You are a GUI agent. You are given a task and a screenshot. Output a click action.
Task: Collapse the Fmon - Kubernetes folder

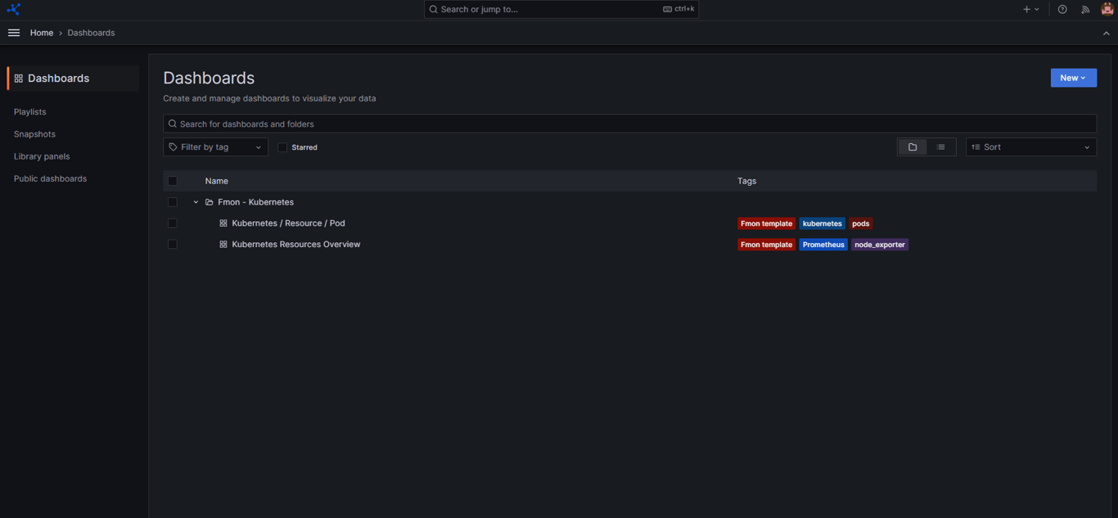[x=196, y=202]
